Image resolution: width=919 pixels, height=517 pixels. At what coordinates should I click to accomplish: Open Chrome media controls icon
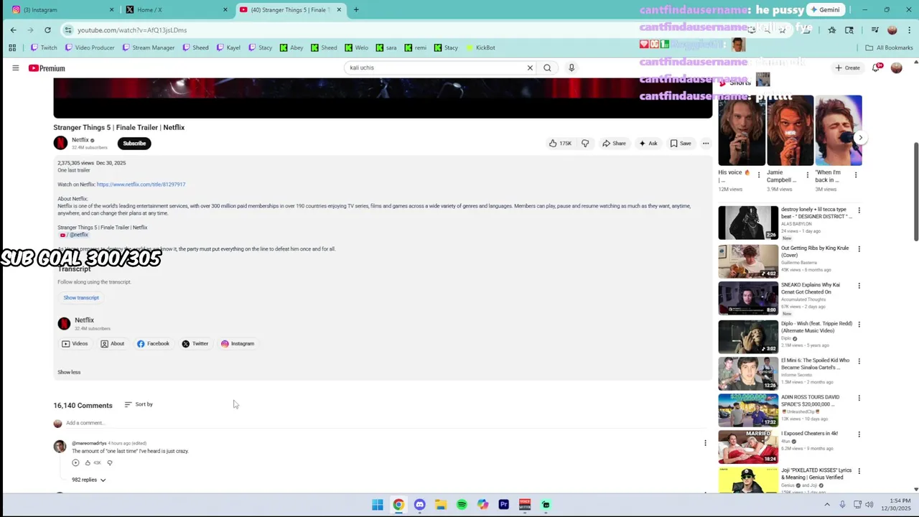(875, 30)
